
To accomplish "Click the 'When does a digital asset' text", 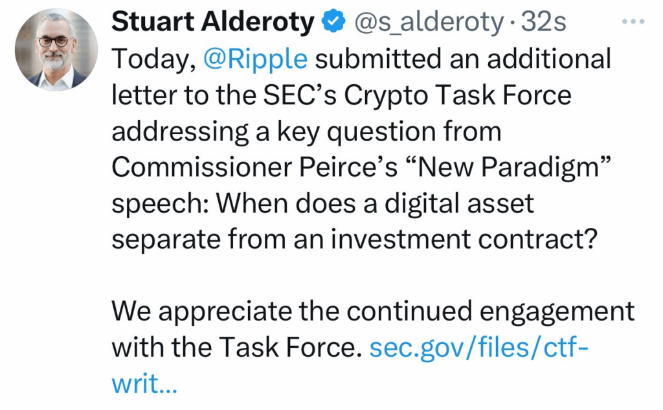I will tap(376, 203).
